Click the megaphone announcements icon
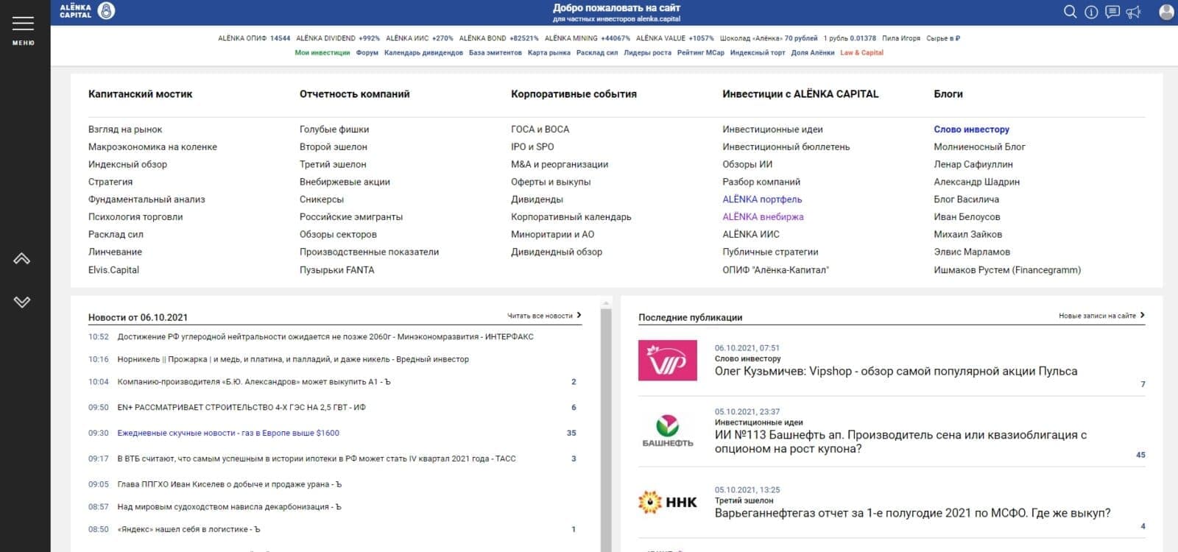The height and width of the screenshot is (552, 1178). point(1133,12)
